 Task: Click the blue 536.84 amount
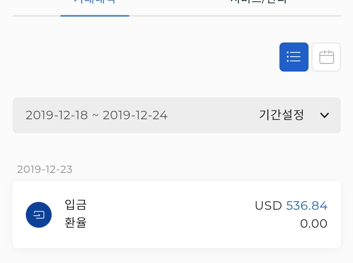[x=307, y=205]
